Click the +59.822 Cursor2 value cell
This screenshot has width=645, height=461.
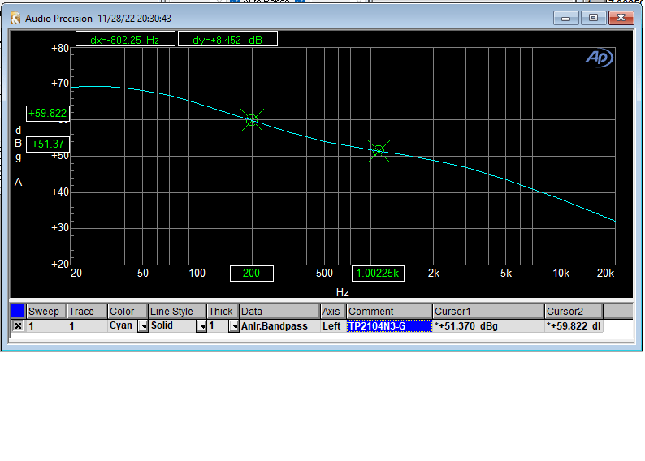[x=574, y=326]
